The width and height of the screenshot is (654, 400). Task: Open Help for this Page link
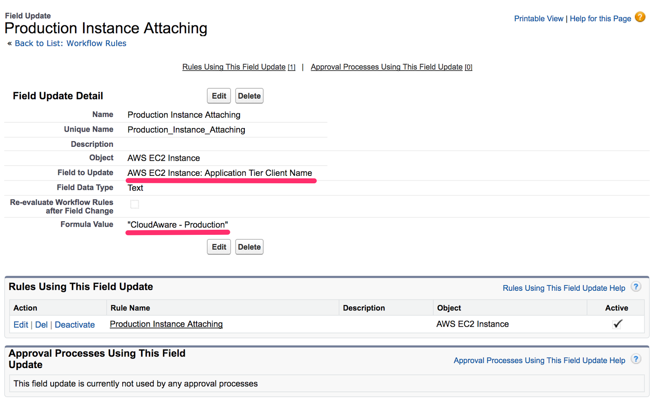[600, 19]
